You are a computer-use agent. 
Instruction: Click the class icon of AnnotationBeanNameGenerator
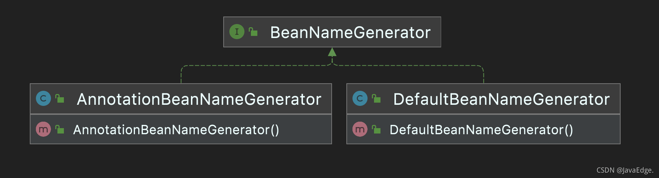pos(43,99)
